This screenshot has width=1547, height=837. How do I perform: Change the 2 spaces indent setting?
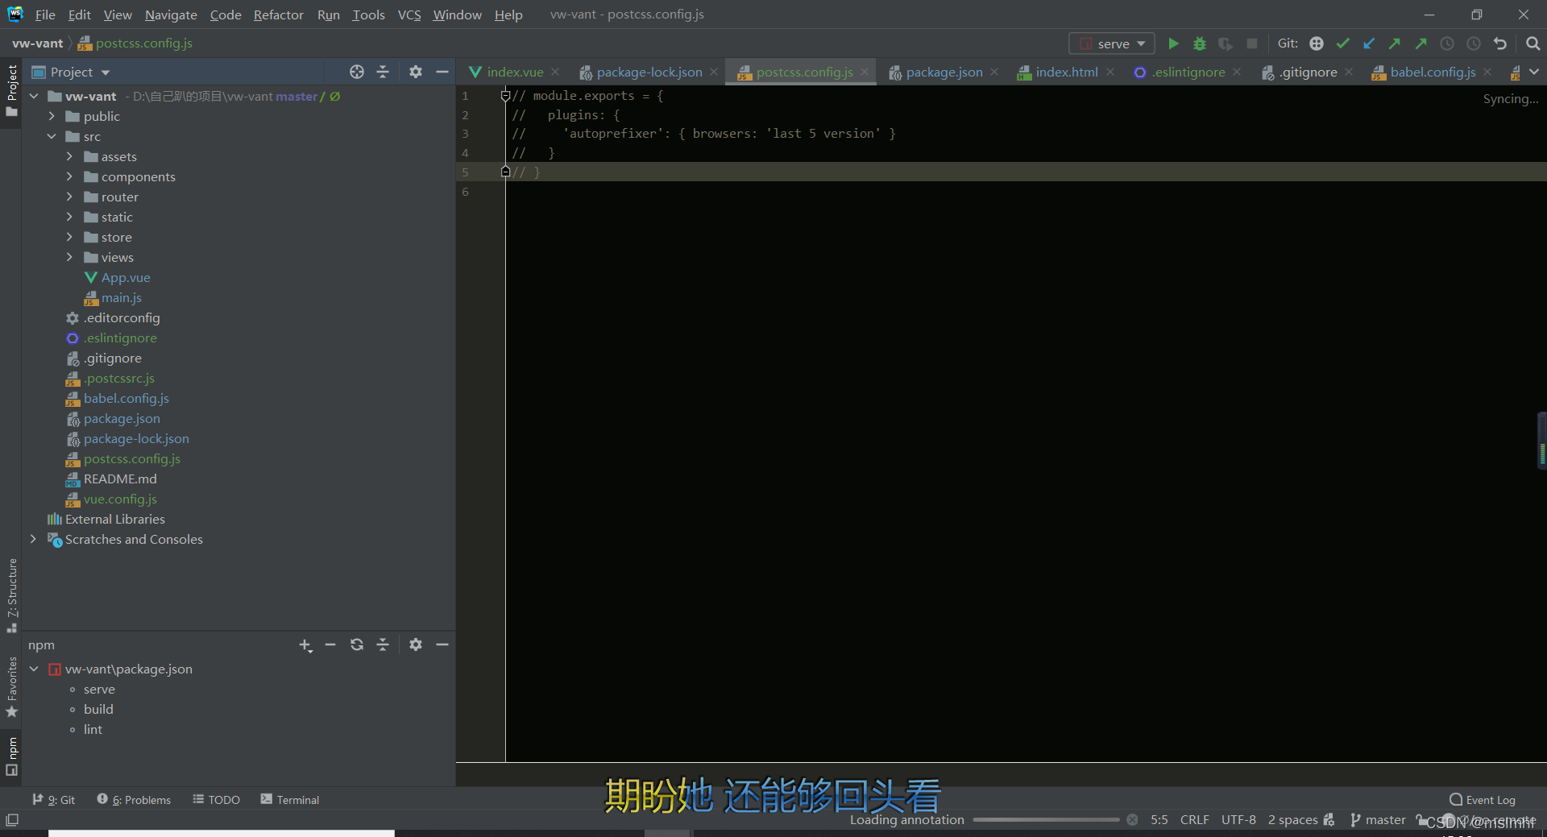tap(1292, 820)
